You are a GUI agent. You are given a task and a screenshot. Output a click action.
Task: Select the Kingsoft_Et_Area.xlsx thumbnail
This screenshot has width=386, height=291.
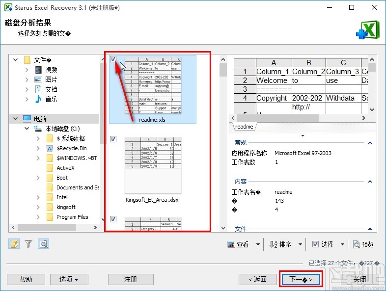coord(153,165)
